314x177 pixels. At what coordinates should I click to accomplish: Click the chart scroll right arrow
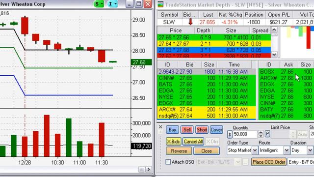(x=149, y=170)
